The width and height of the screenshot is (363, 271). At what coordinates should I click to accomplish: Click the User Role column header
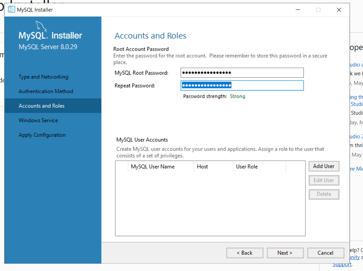click(x=247, y=166)
